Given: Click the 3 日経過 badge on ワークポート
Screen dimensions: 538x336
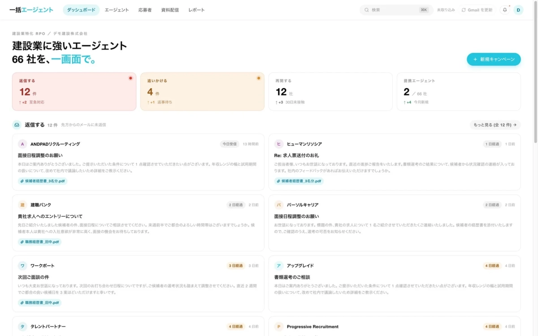Looking at the screenshot, I should point(236,266).
